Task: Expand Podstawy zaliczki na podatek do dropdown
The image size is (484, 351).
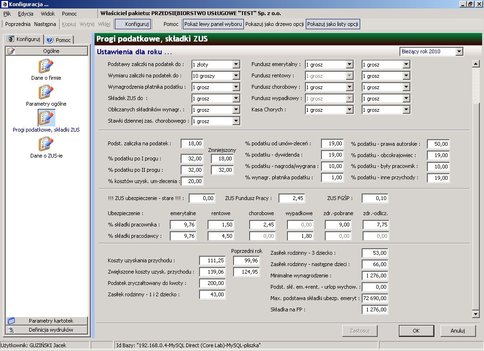Action: pyautogui.click(x=236, y=65)
